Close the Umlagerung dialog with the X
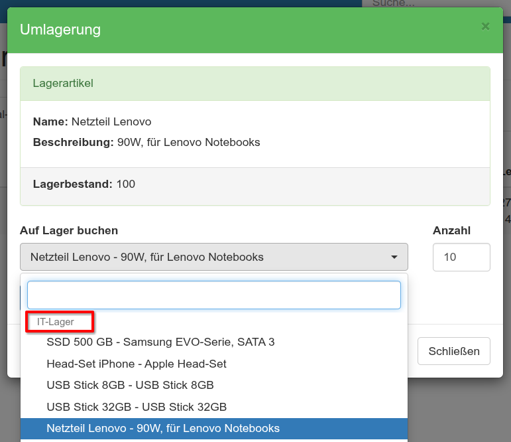This screenshot has height=442, width=511. click(485, 27)
